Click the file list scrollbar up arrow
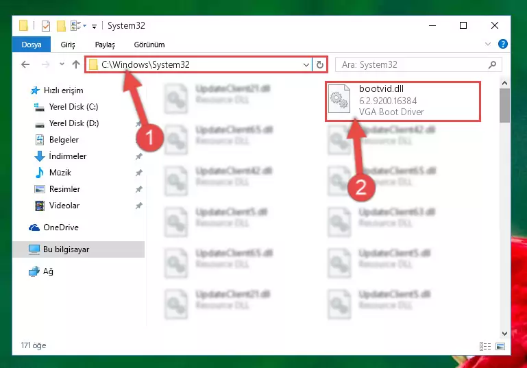The image size is (527, 368). pos(504,83)
